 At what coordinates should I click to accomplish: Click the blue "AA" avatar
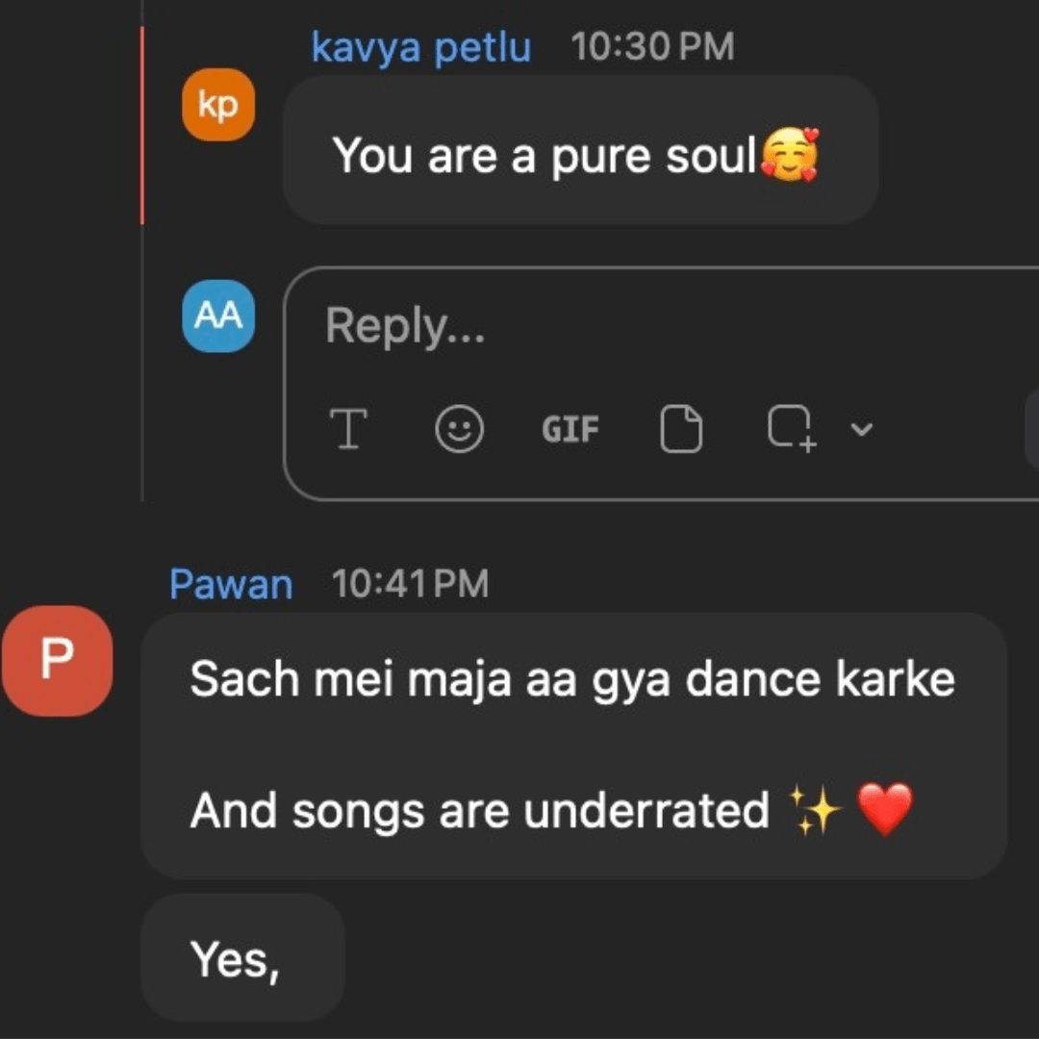point(218,316)
